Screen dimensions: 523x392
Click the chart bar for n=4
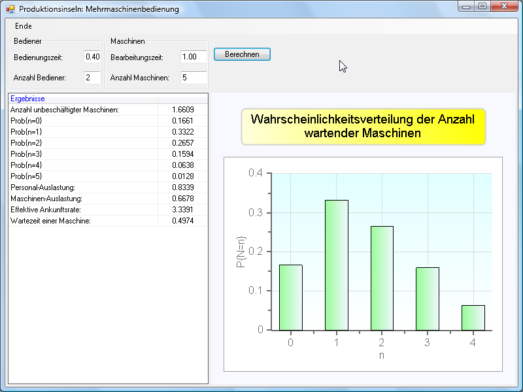coord(473,318)
